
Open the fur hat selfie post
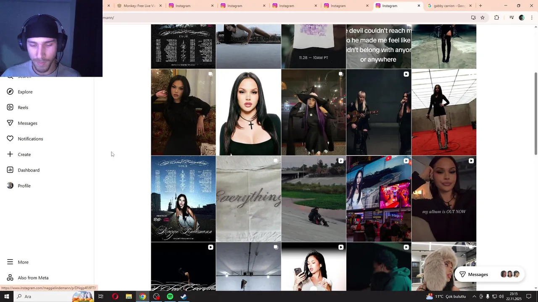[x=444, y=267]
